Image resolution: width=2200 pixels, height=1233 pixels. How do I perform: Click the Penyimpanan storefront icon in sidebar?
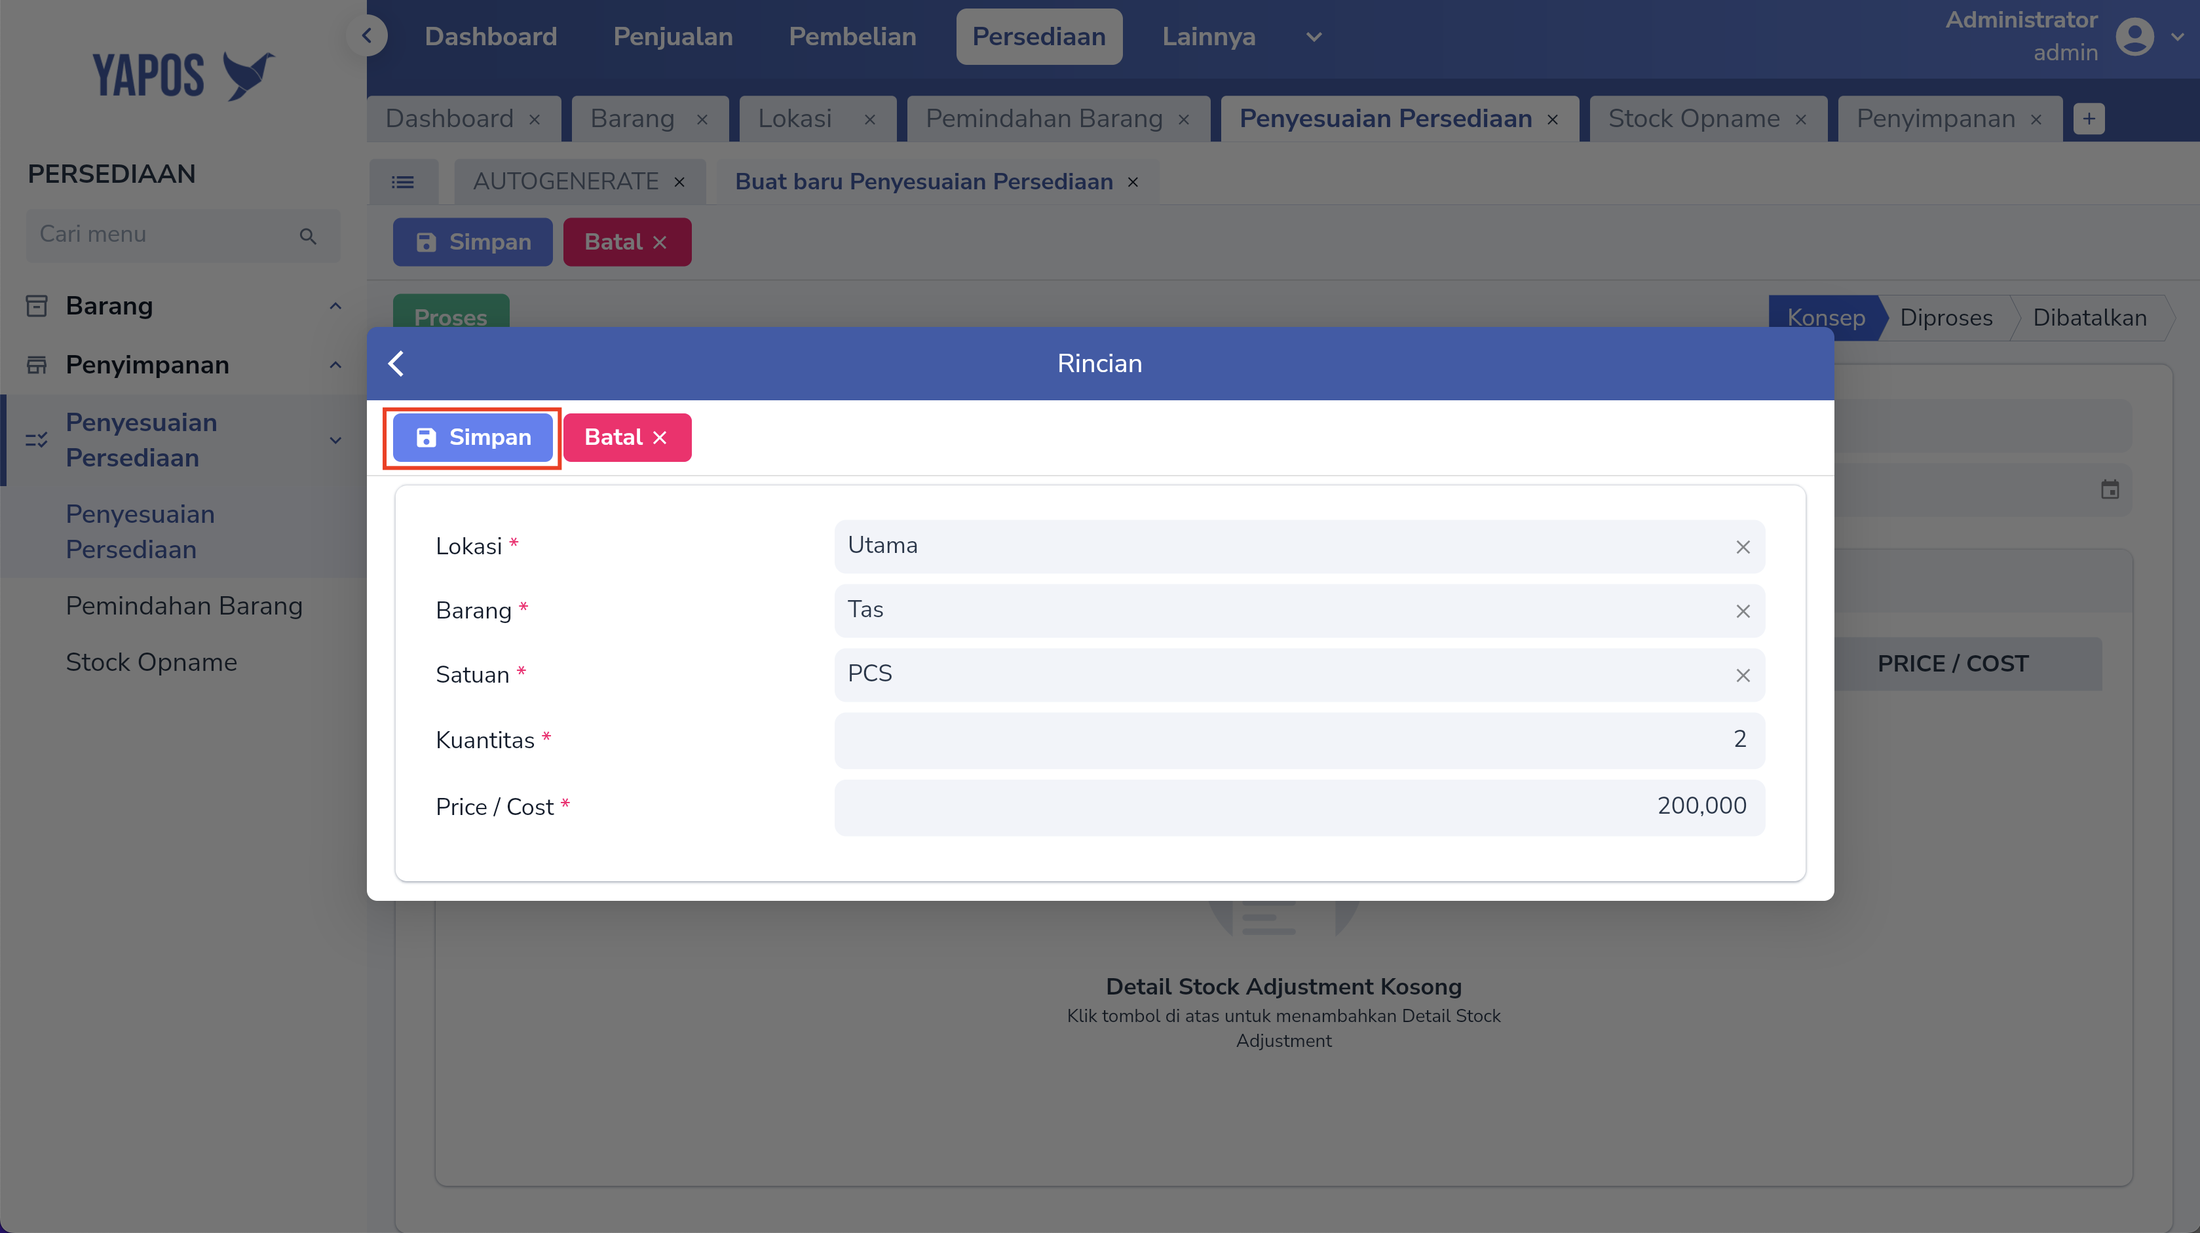pos(37,365)
